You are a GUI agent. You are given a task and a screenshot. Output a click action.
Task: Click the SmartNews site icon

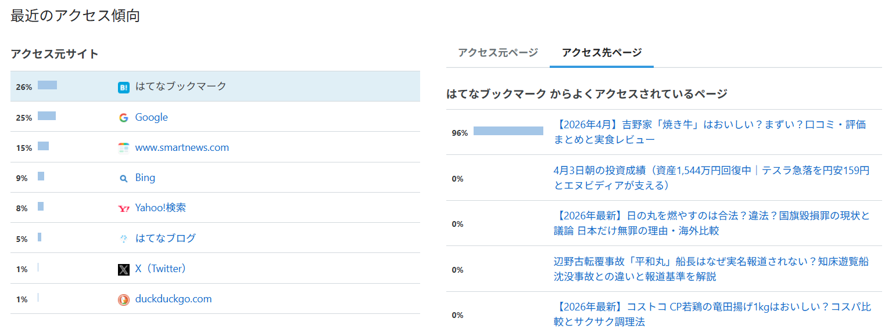click(124, 148)
